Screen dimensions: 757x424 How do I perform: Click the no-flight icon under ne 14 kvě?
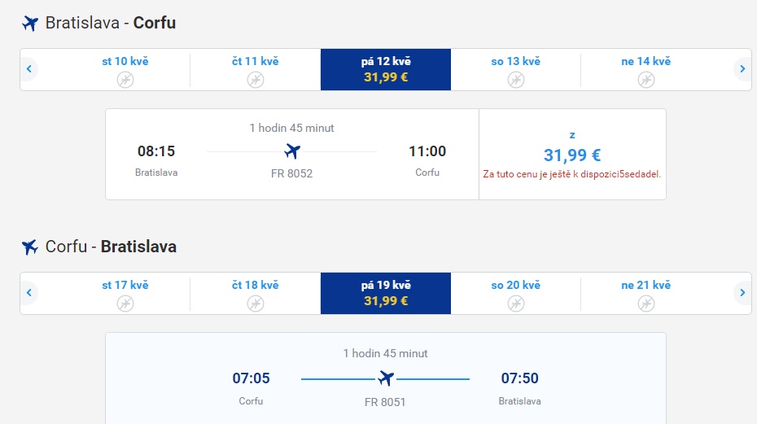click(x=646, y=80)
